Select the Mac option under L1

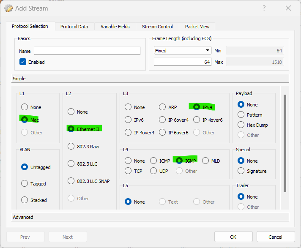point(30,120)
